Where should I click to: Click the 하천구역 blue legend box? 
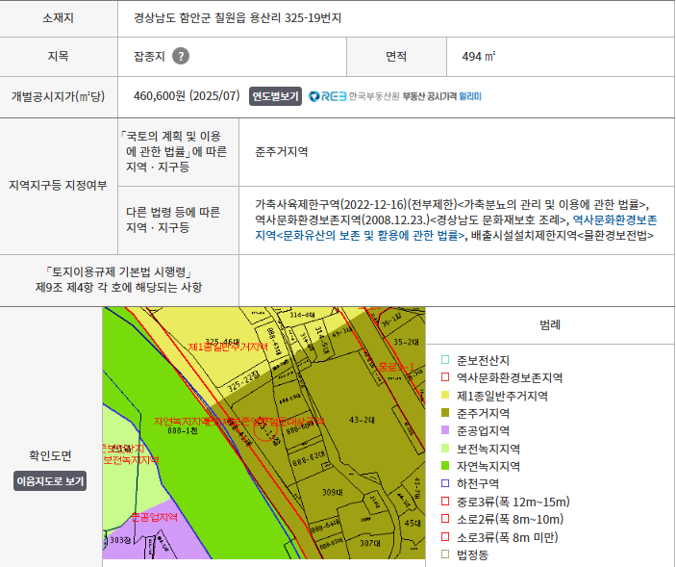coord(445,484)
